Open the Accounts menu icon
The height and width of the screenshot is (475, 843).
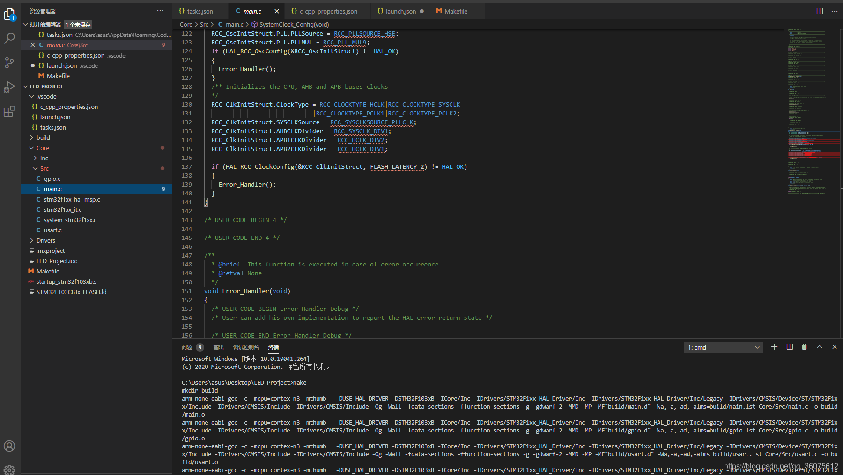[9, 446]
